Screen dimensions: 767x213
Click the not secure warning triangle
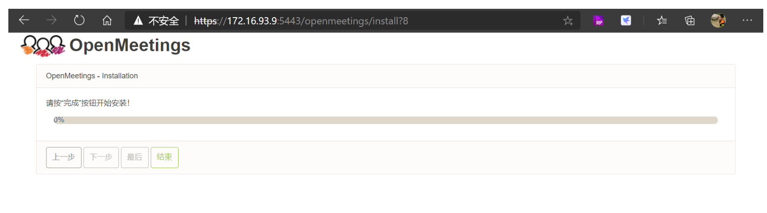tap(138, 20)
